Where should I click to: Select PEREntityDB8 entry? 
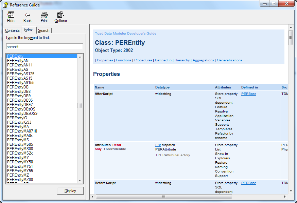[x=19, y=92]
